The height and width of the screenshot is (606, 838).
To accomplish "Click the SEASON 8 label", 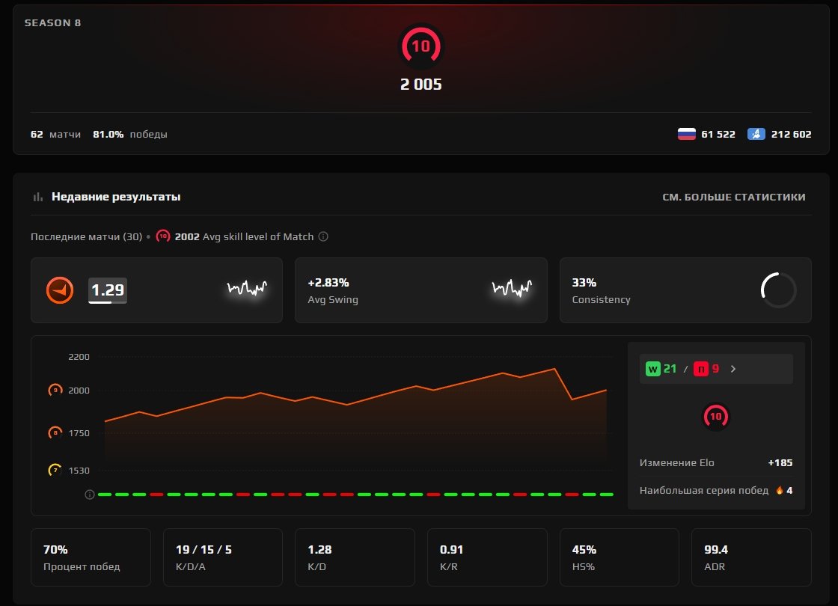I will 53,23.
